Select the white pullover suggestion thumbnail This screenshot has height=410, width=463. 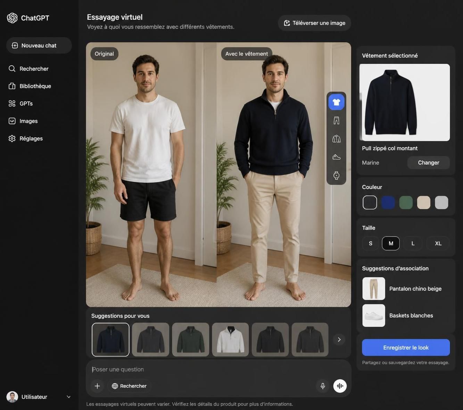point(231,340)
